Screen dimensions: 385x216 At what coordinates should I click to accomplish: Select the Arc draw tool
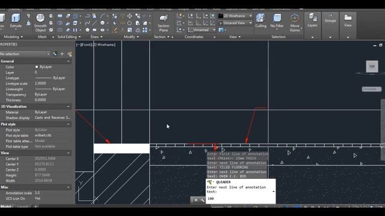point(102,16)
